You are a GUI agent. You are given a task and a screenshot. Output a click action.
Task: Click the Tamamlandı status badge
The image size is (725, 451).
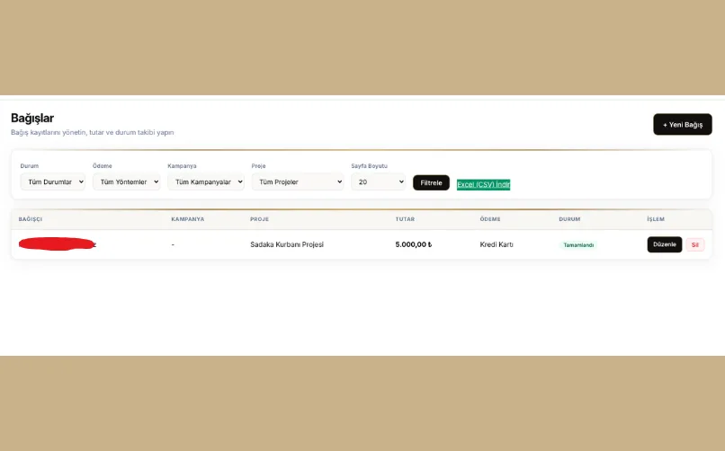(x=577, y=244)
